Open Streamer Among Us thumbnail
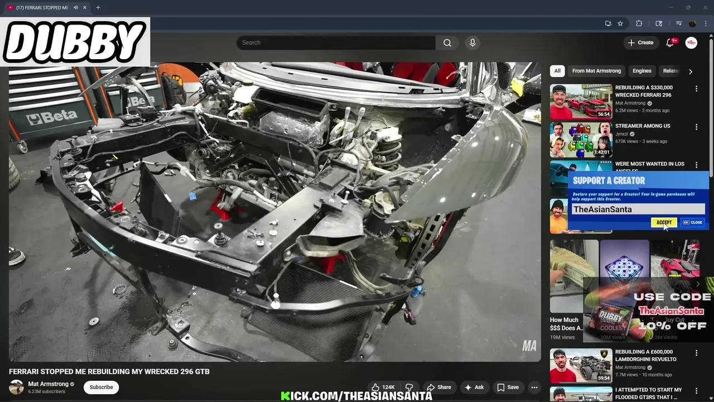 point(581,140)
